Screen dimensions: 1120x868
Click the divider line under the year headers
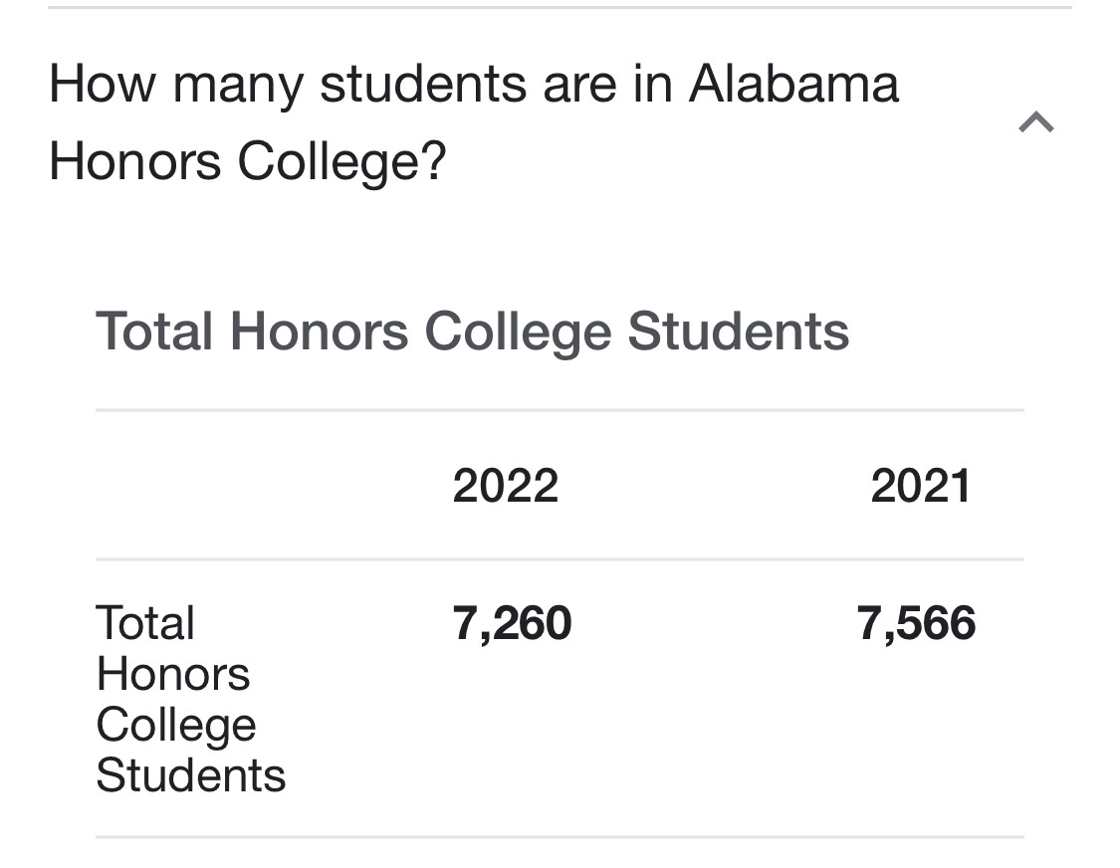click(560, 559)
